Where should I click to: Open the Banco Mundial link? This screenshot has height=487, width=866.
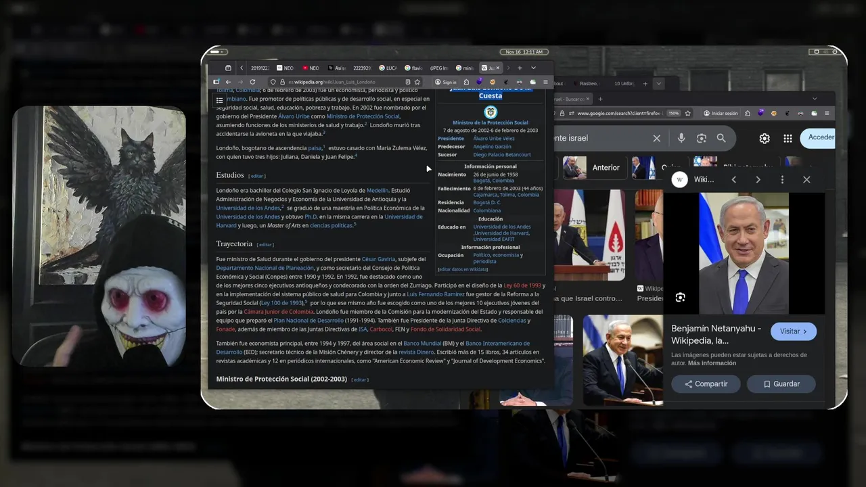tap(422, 344)
